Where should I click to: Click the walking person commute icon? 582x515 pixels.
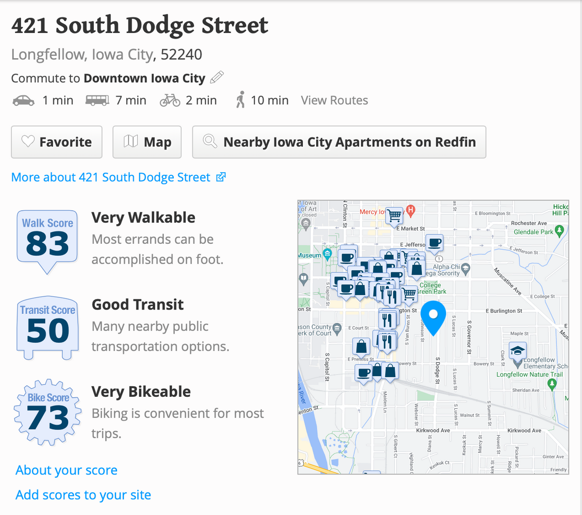pyautogui.click(x=241, y=100)
